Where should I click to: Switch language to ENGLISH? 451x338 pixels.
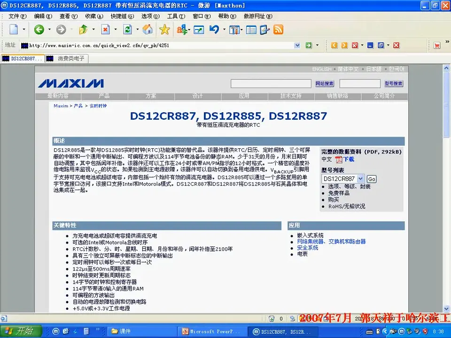click(322, 69)
